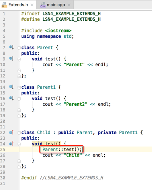Image resolution: width=152 pixels, height=190 pixels.
Task: Click the class name 'Parent1' on line 14
Action: (46, 87)
